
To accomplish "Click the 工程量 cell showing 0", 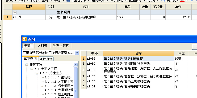I will [x=158, y=17].
